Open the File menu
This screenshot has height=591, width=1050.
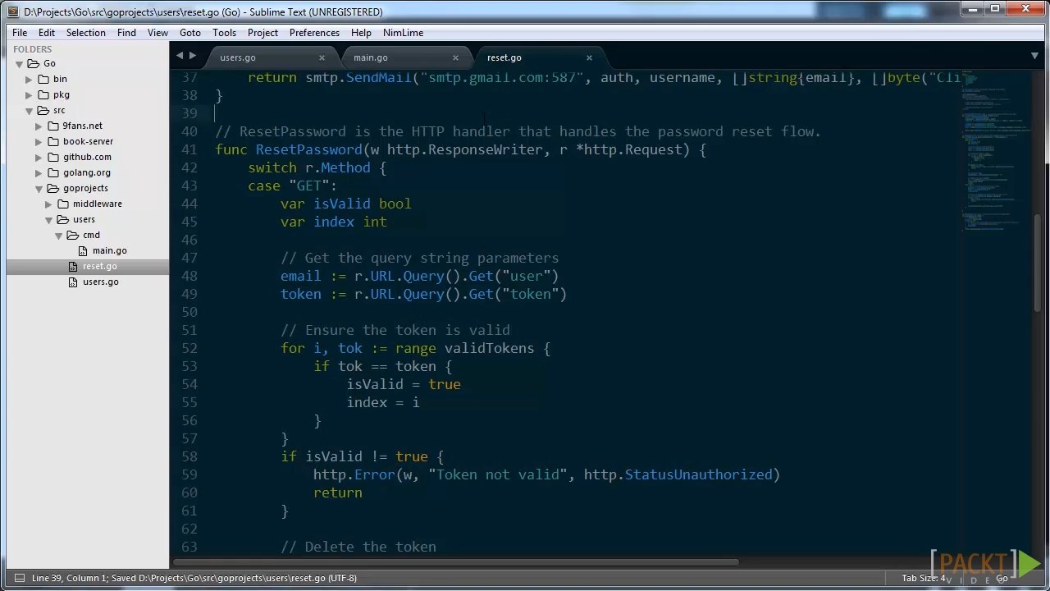[20, 33]
